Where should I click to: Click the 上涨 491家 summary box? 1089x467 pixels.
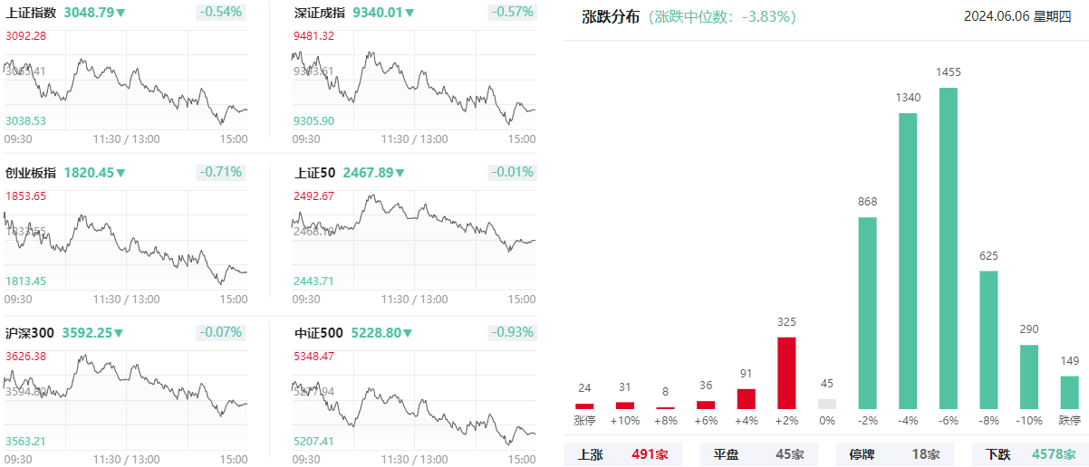[622, 453]
